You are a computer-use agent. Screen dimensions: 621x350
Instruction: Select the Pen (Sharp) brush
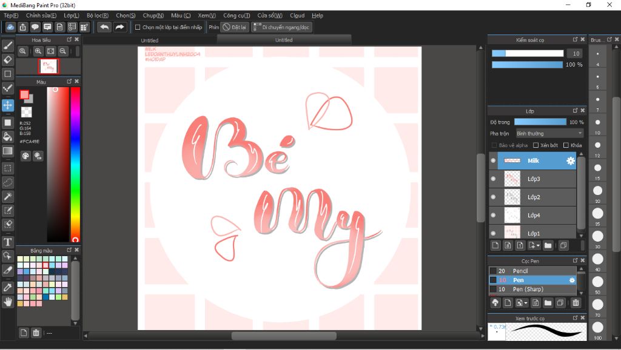[x=532, y=289]
